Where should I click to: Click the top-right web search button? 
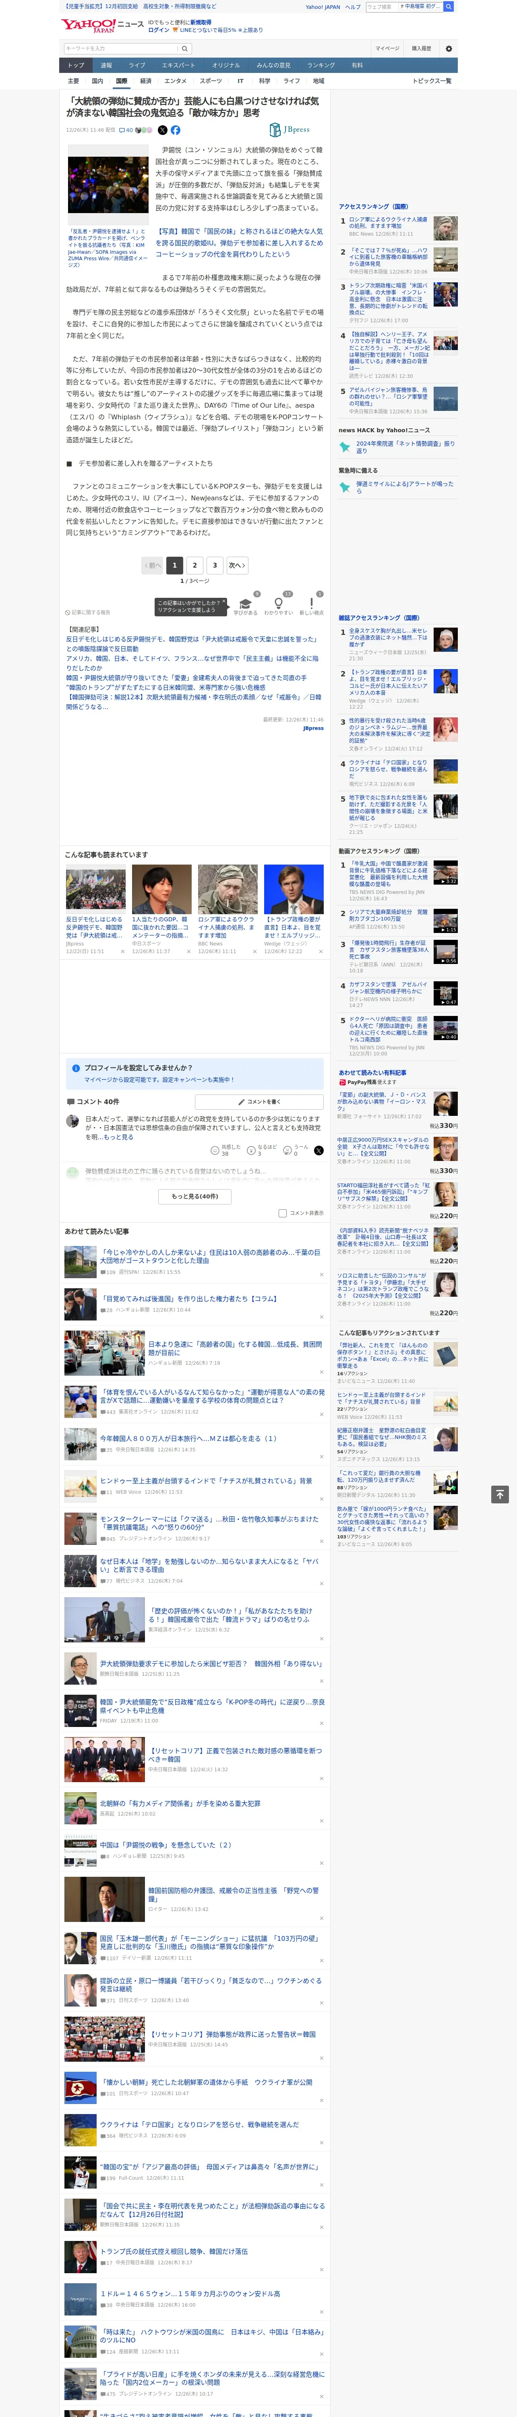449,6
